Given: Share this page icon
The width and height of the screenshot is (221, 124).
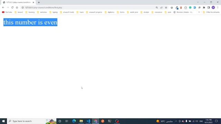Looking at the screenshot, I should click(161, 8).
